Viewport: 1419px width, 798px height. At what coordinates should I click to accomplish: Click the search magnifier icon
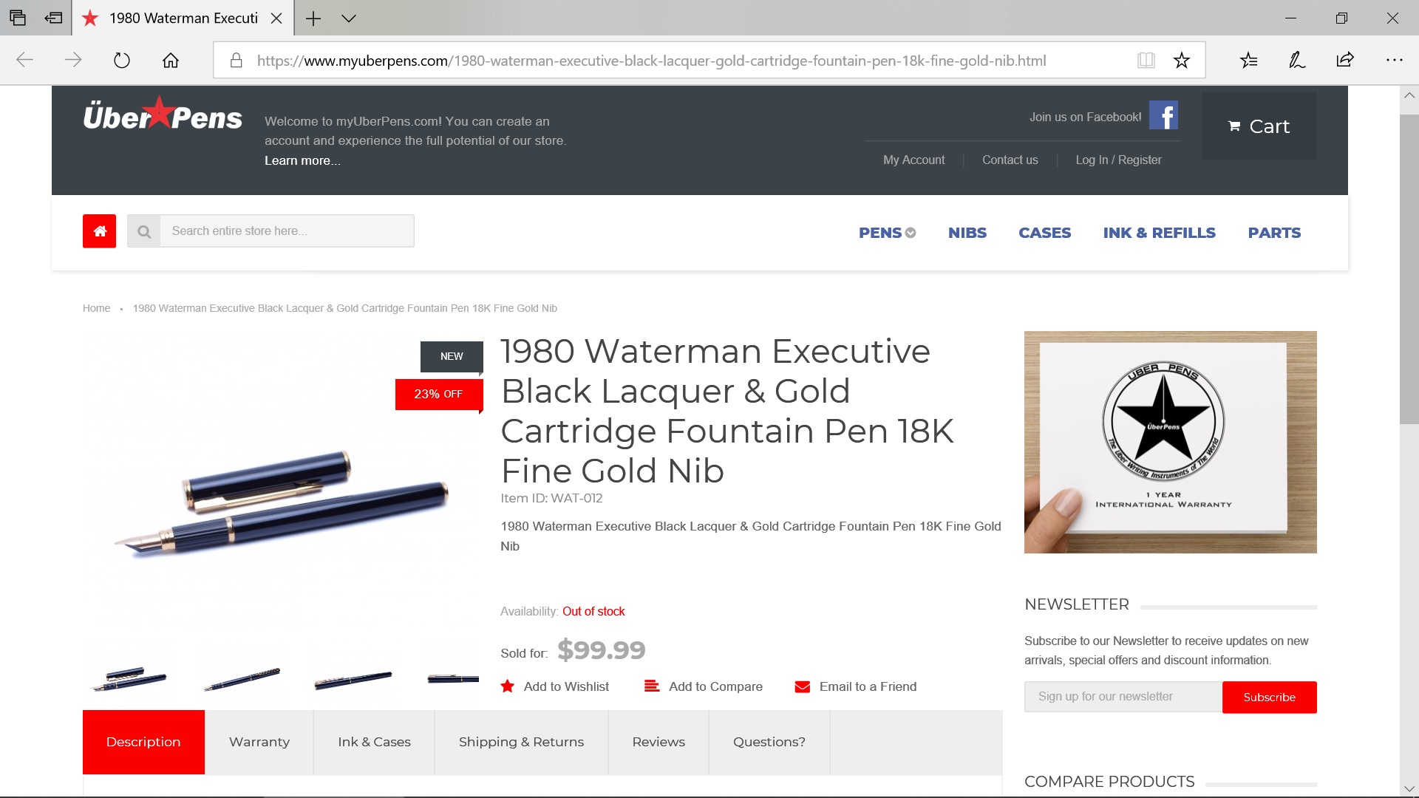(x=144, y=231)
